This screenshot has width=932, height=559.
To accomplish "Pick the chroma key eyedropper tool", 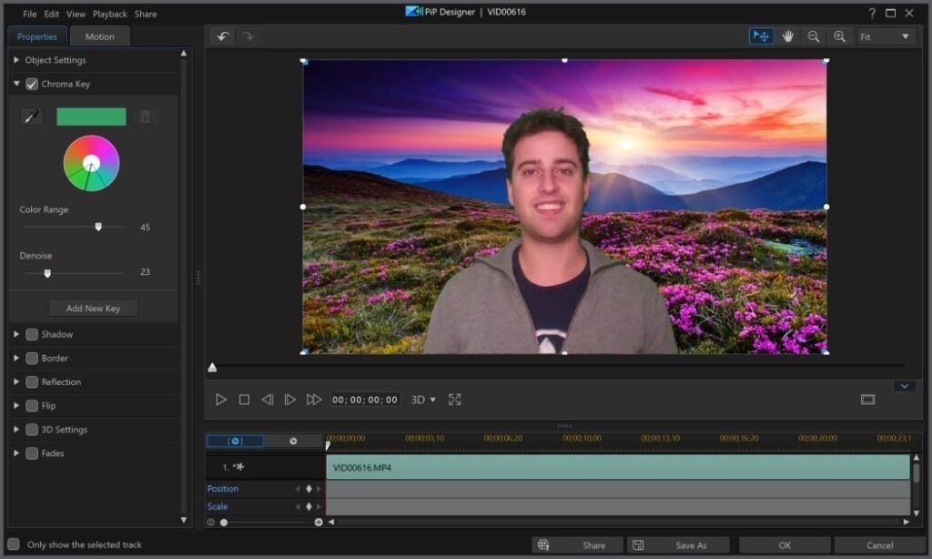I will (32, 117).
